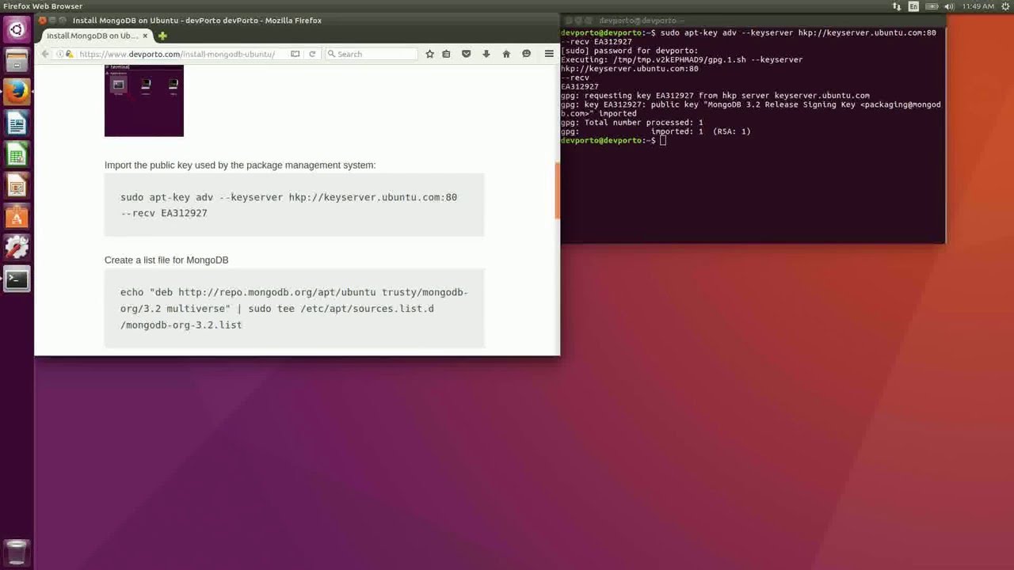The height and width of the screenshot is (570, 1014).
Task: Go to the Firefox home page icon
Action: coord(506,54)
